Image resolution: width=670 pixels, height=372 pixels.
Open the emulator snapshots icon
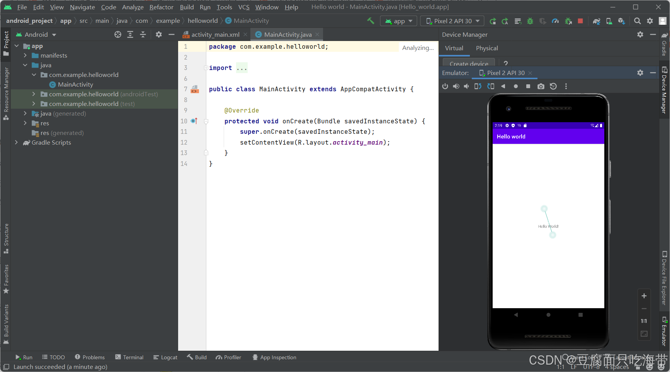pyautogui.click(x=553, y=86)
